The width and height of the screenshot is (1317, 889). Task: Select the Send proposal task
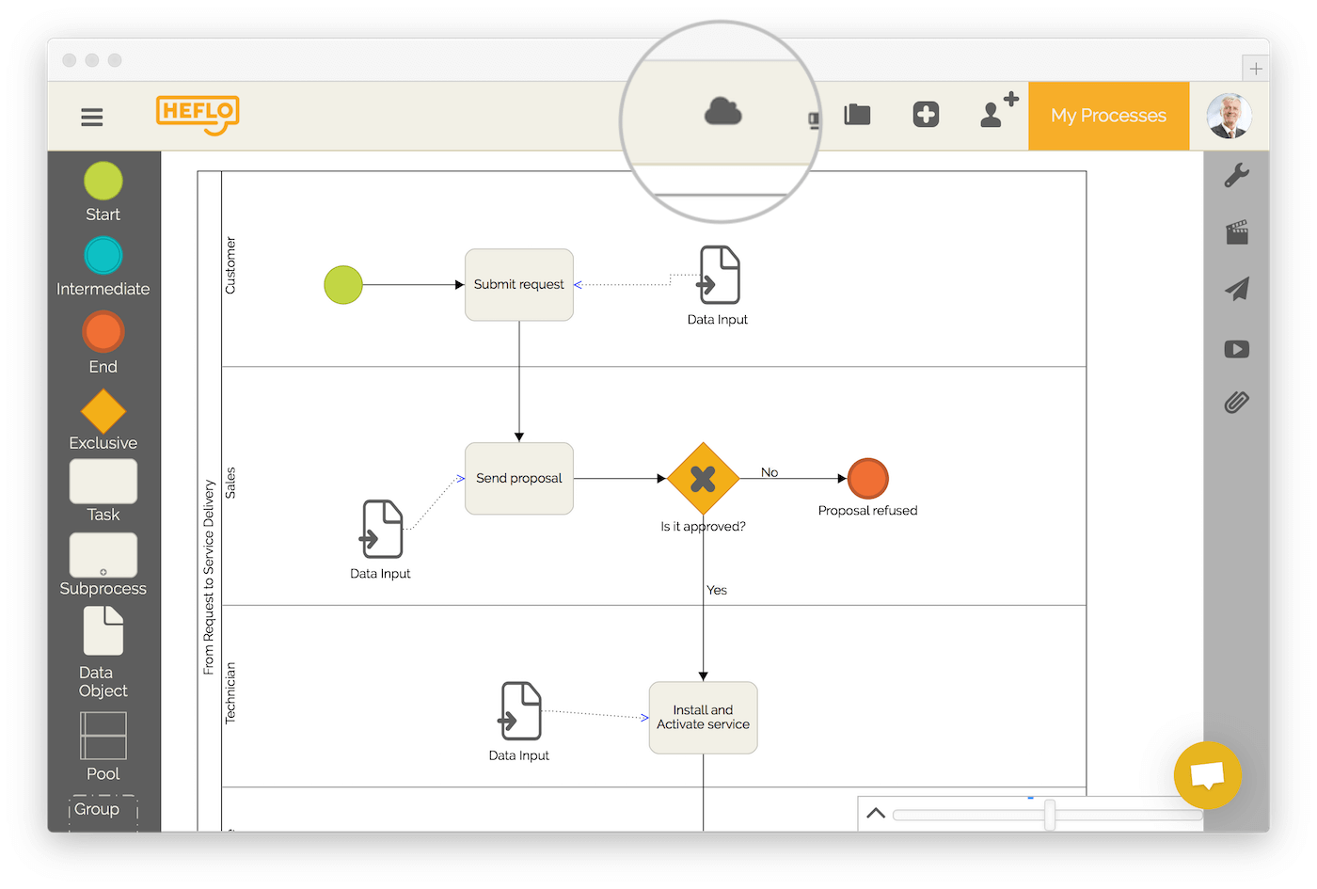[x=519, y=479]
